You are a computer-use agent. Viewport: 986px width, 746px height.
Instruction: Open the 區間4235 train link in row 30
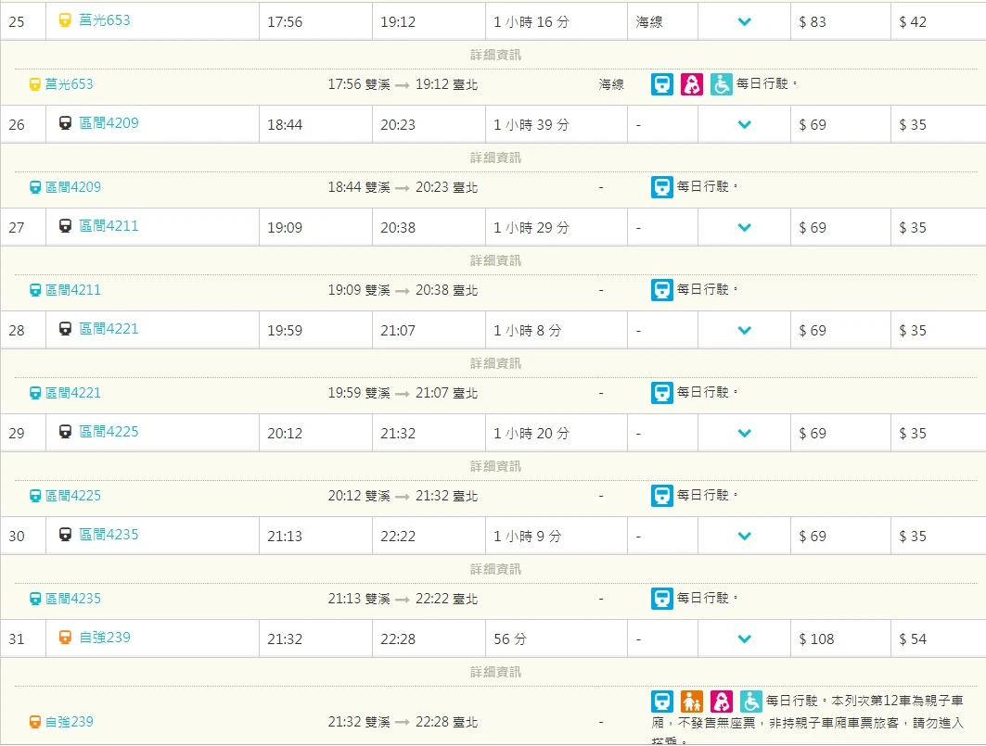(x=109, y=535)
